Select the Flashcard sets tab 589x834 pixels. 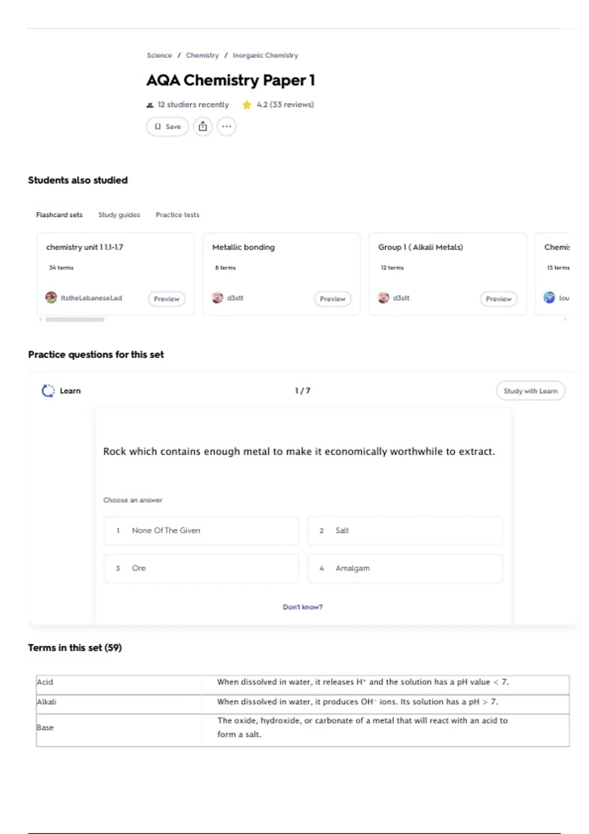[x=59, y=215]
